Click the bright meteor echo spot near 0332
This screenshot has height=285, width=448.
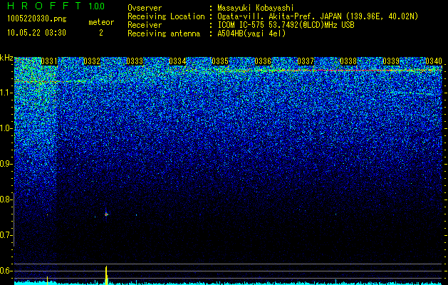click(x=106, y=214)
